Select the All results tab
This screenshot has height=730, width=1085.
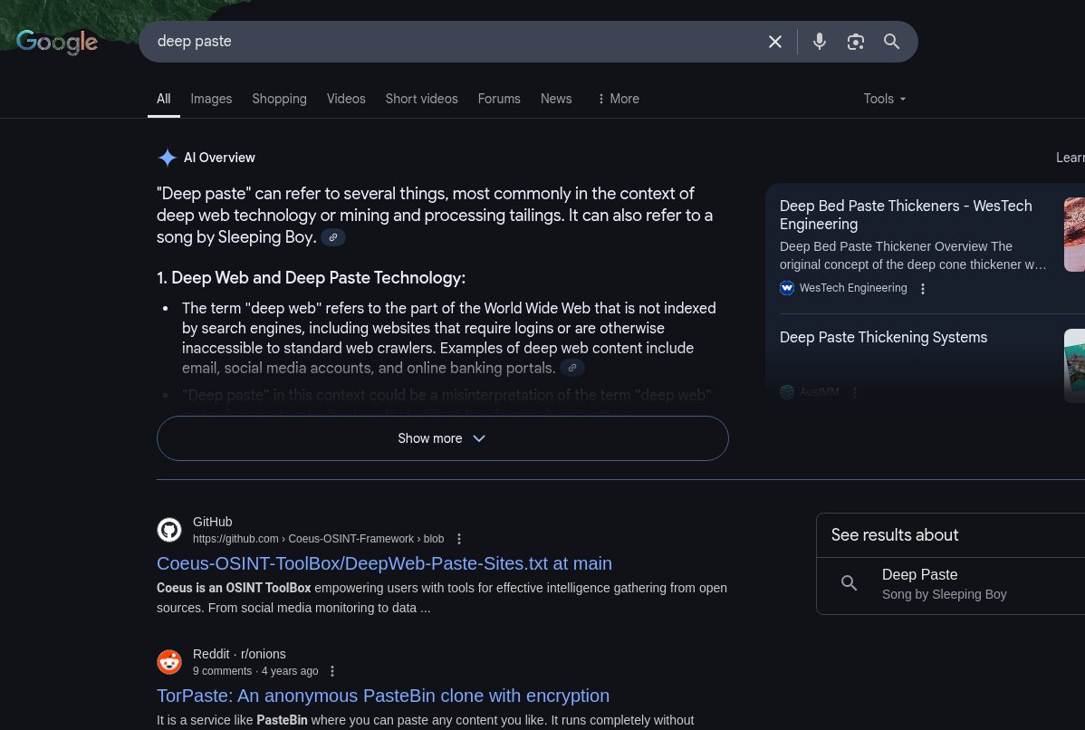click(163, 99)
